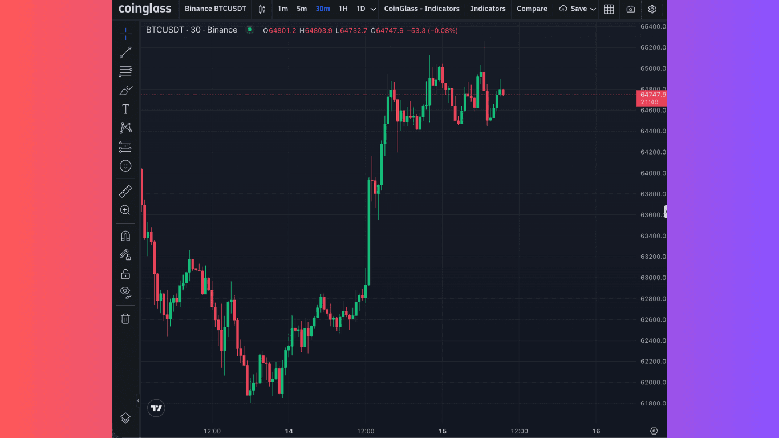Click the BTCUSDT · 30 · Binance legend title

[x=192, y=30]
